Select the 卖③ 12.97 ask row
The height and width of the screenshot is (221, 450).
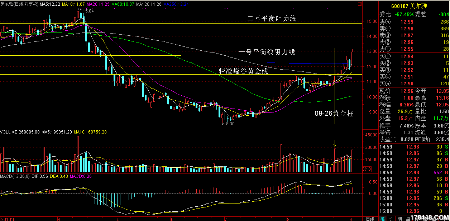[x=414, y=35]
